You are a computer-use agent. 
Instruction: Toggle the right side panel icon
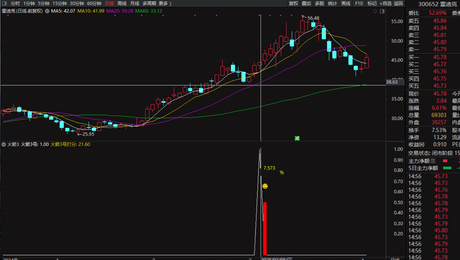(x=382, y=11)
